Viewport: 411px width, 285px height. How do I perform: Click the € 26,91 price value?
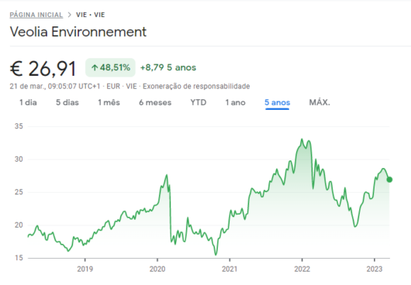tap(43, 69)
